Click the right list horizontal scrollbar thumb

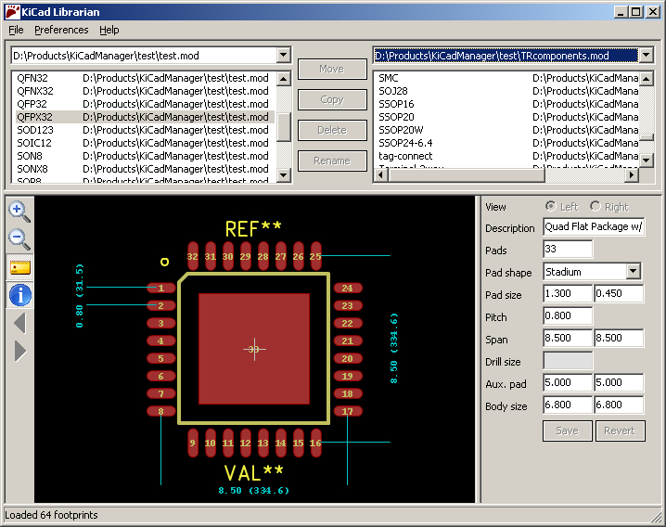click(x=466, y=174)
